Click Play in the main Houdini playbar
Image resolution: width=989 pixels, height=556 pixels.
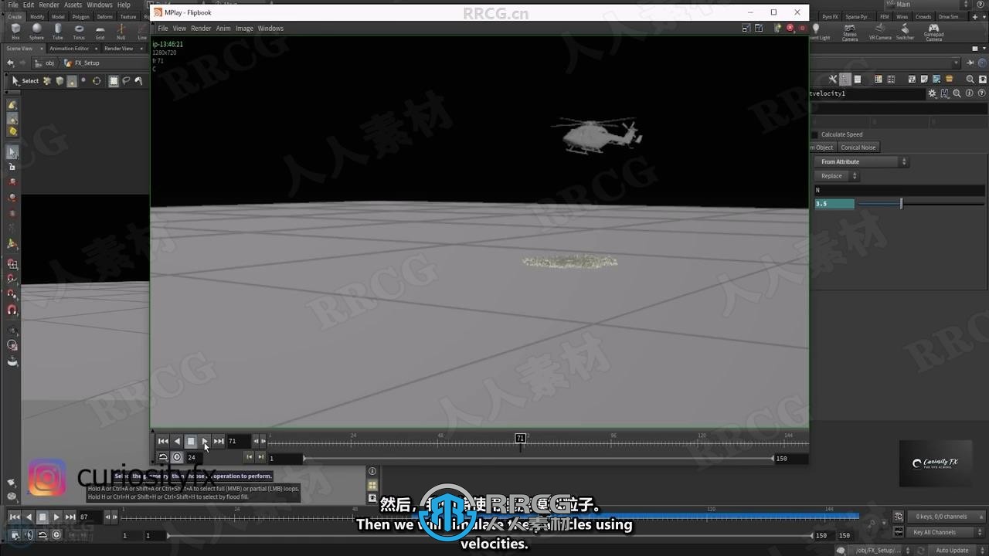[x=56, y=517]
